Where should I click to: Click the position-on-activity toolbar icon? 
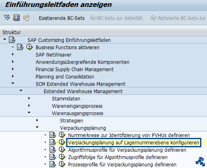[17, 18]
